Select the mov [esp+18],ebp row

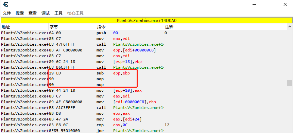(x=143, y=62)
